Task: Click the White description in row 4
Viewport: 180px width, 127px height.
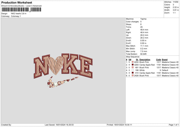Action: 142,70
